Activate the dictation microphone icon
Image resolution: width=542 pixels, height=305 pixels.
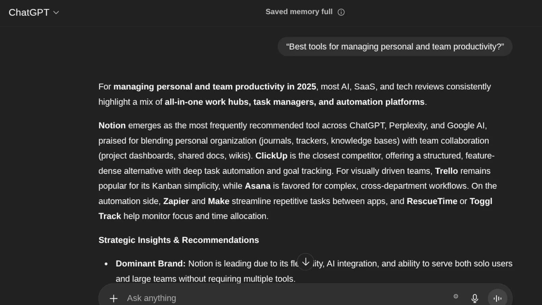(475, 298)
